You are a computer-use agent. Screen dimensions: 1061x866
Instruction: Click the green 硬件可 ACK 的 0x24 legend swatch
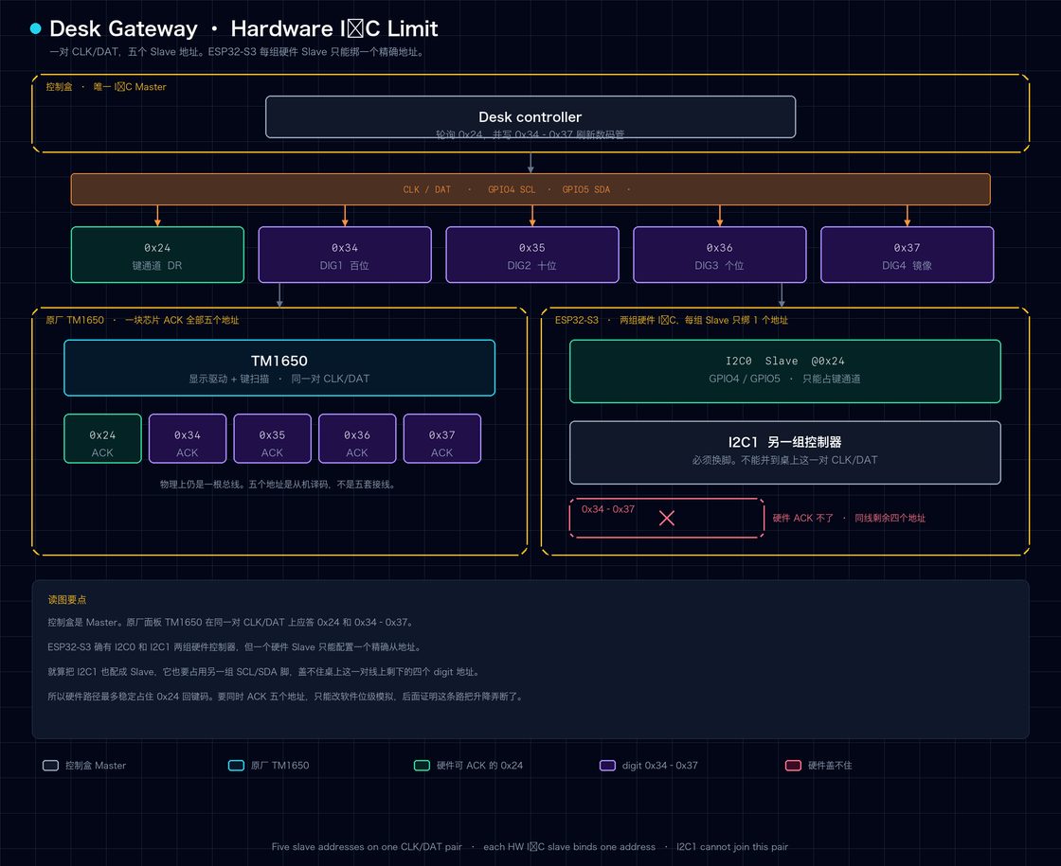pyautogui.click(x=422, y=766)
